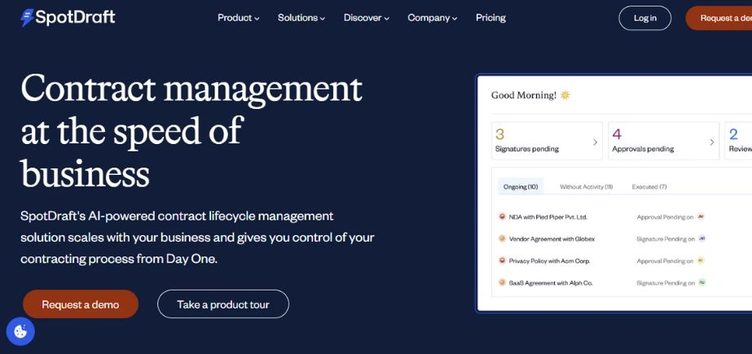The height and width of the screenshot is (354, 752).
Task: Click the arrow on Approvals pending card
Action: click(712, 142)
